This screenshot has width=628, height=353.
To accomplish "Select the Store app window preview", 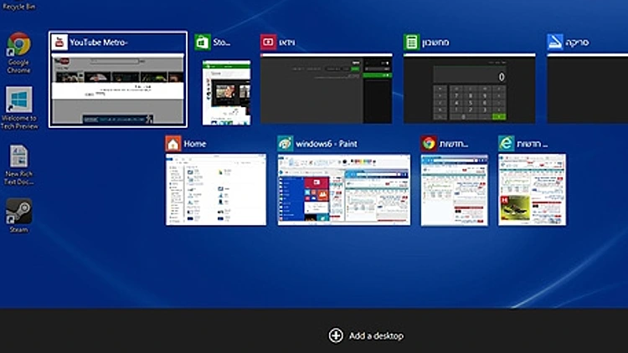I will point(226,92).
